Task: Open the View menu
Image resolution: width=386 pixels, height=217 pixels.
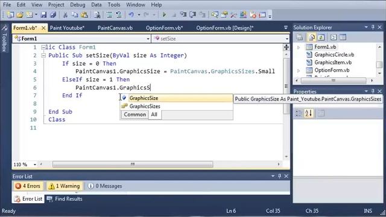Action: tap(37, 4)
